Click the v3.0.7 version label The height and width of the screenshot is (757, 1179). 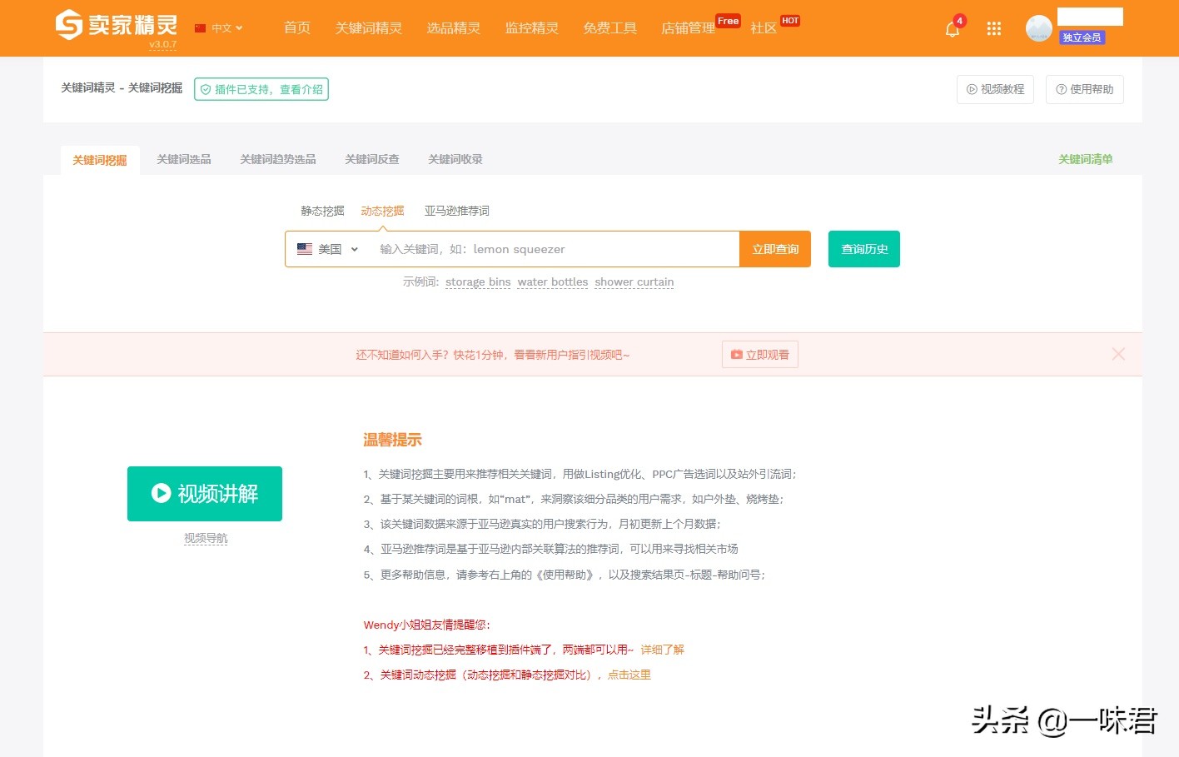[x=163, y=45]
